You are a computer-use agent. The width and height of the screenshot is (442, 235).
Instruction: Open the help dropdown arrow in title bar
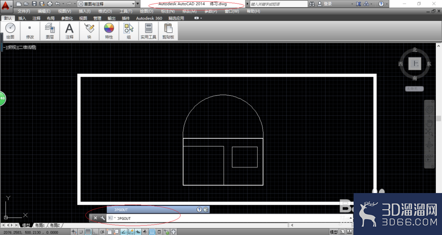[386, 4]
